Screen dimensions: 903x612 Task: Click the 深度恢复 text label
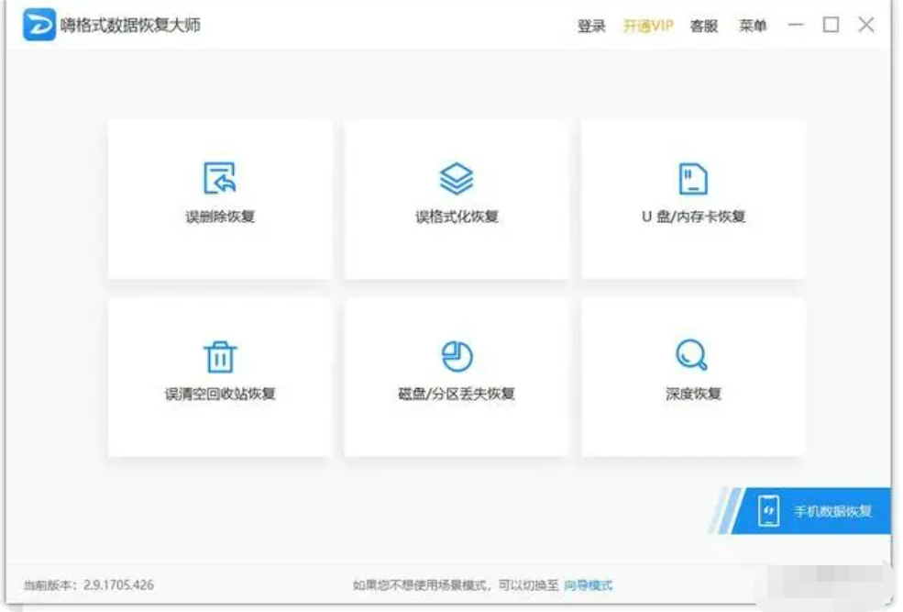[x=693, y=395]
